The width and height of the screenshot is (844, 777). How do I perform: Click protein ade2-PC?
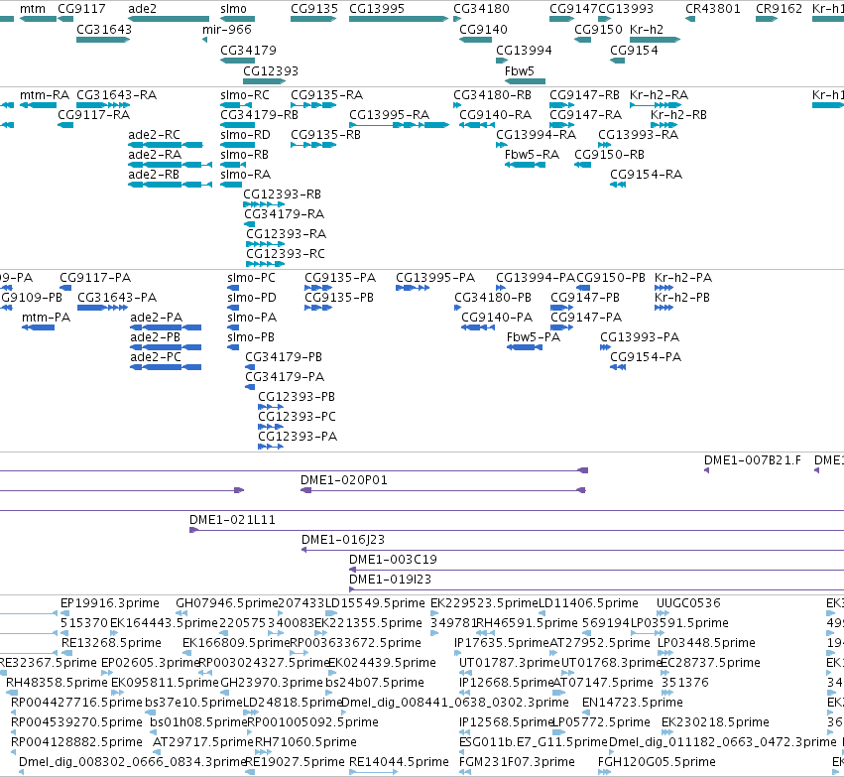(166, 367)
